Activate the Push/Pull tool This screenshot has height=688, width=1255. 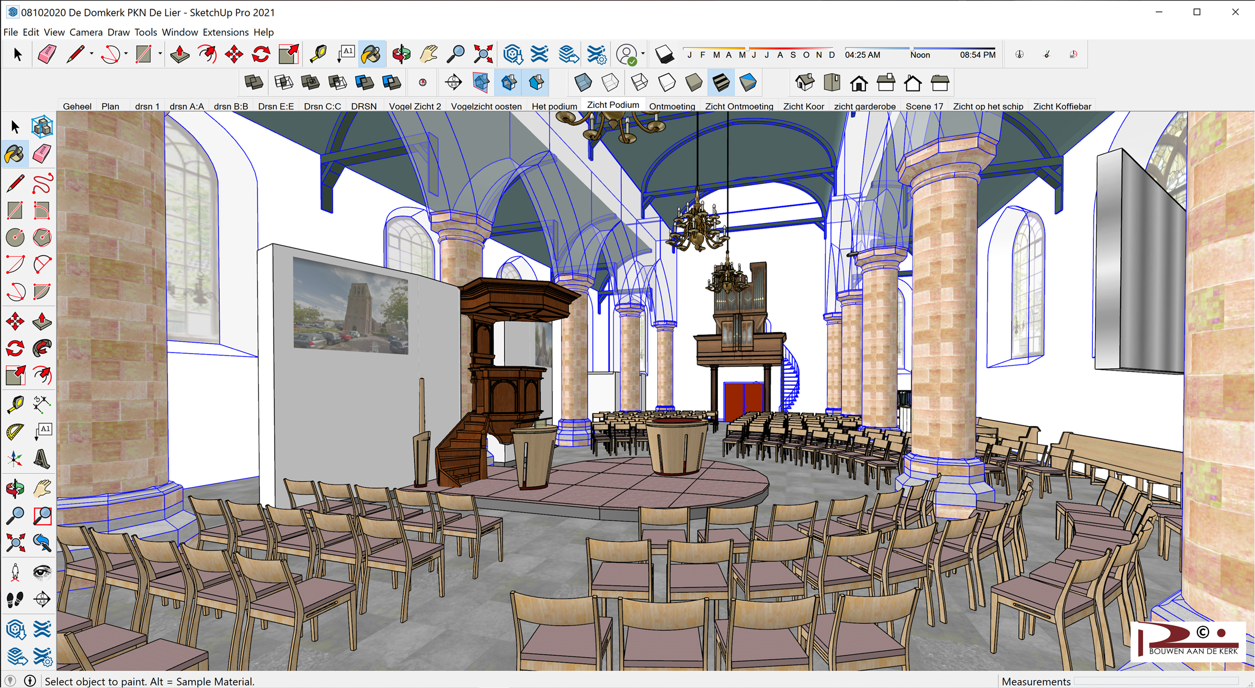pyautogui.click(x=180, y=54)
